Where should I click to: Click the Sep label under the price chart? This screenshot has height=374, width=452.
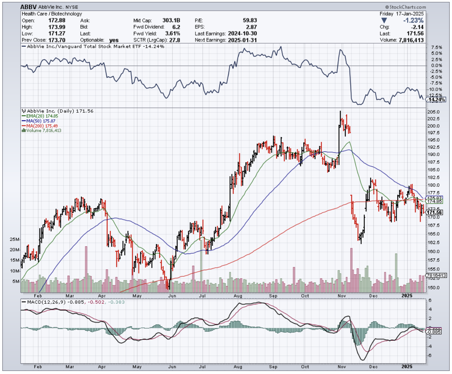273,296
